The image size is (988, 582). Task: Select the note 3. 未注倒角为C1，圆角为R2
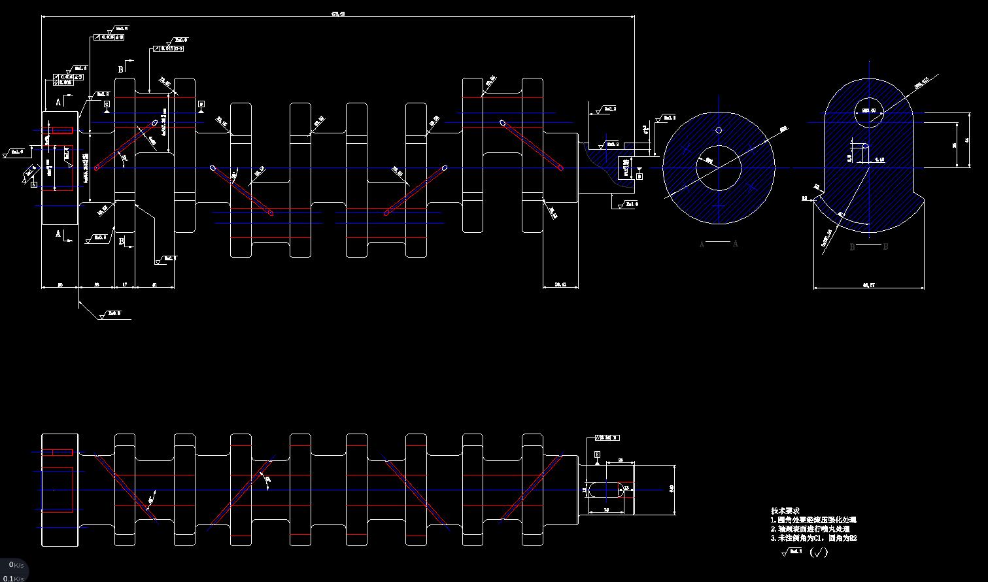[813, 538]
